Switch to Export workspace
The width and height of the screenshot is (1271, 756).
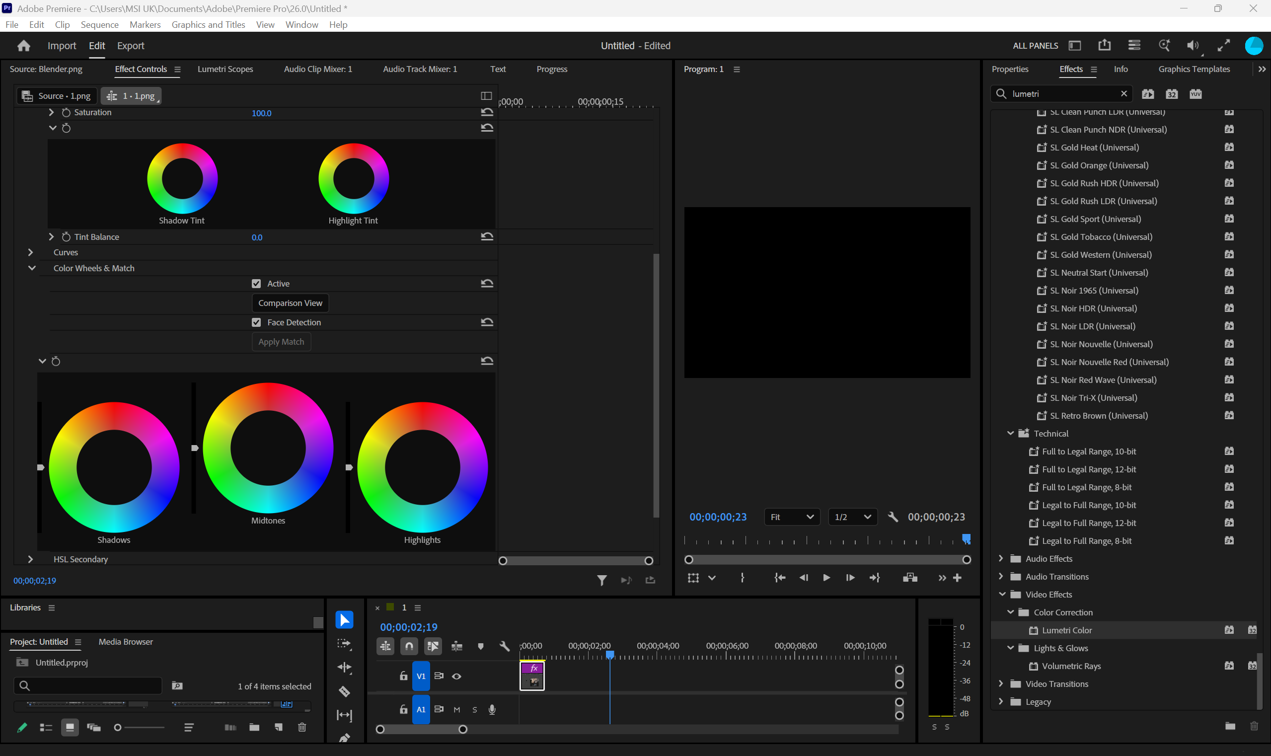point(131,46)
